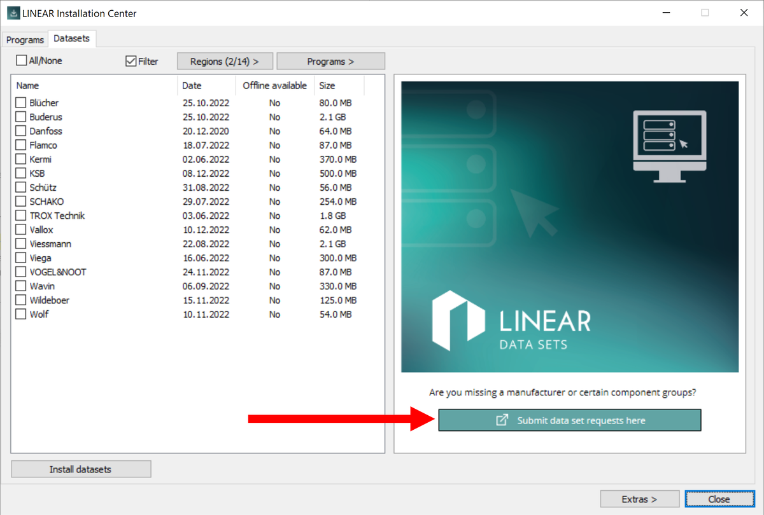The width and height of the screenshot is (764, 515).
Task: Enable the Wavin dataset checkbox
Action: coord(20,285)
